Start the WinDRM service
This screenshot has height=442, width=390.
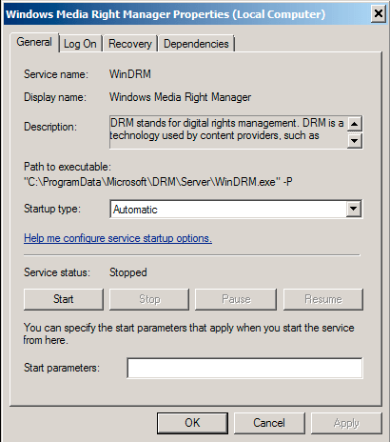pos(64,299)
